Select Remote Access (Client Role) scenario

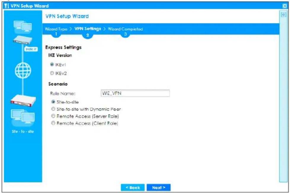pos(53,123)
